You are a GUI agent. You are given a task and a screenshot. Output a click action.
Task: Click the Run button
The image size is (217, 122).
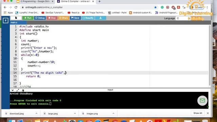pos(28,18)
